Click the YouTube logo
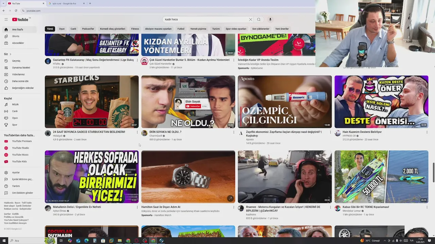 click(x=20, y=19)
